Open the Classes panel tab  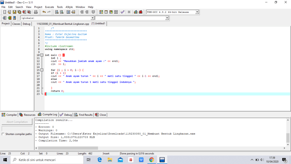[16, 24]
